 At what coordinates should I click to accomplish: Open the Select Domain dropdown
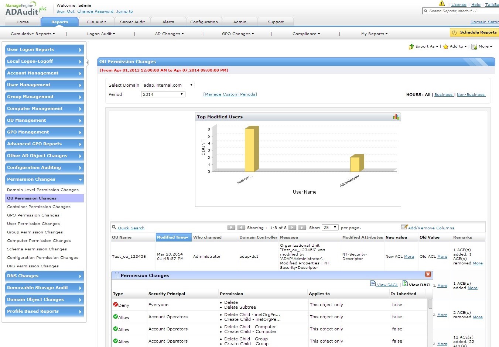[x=168, y=85]
